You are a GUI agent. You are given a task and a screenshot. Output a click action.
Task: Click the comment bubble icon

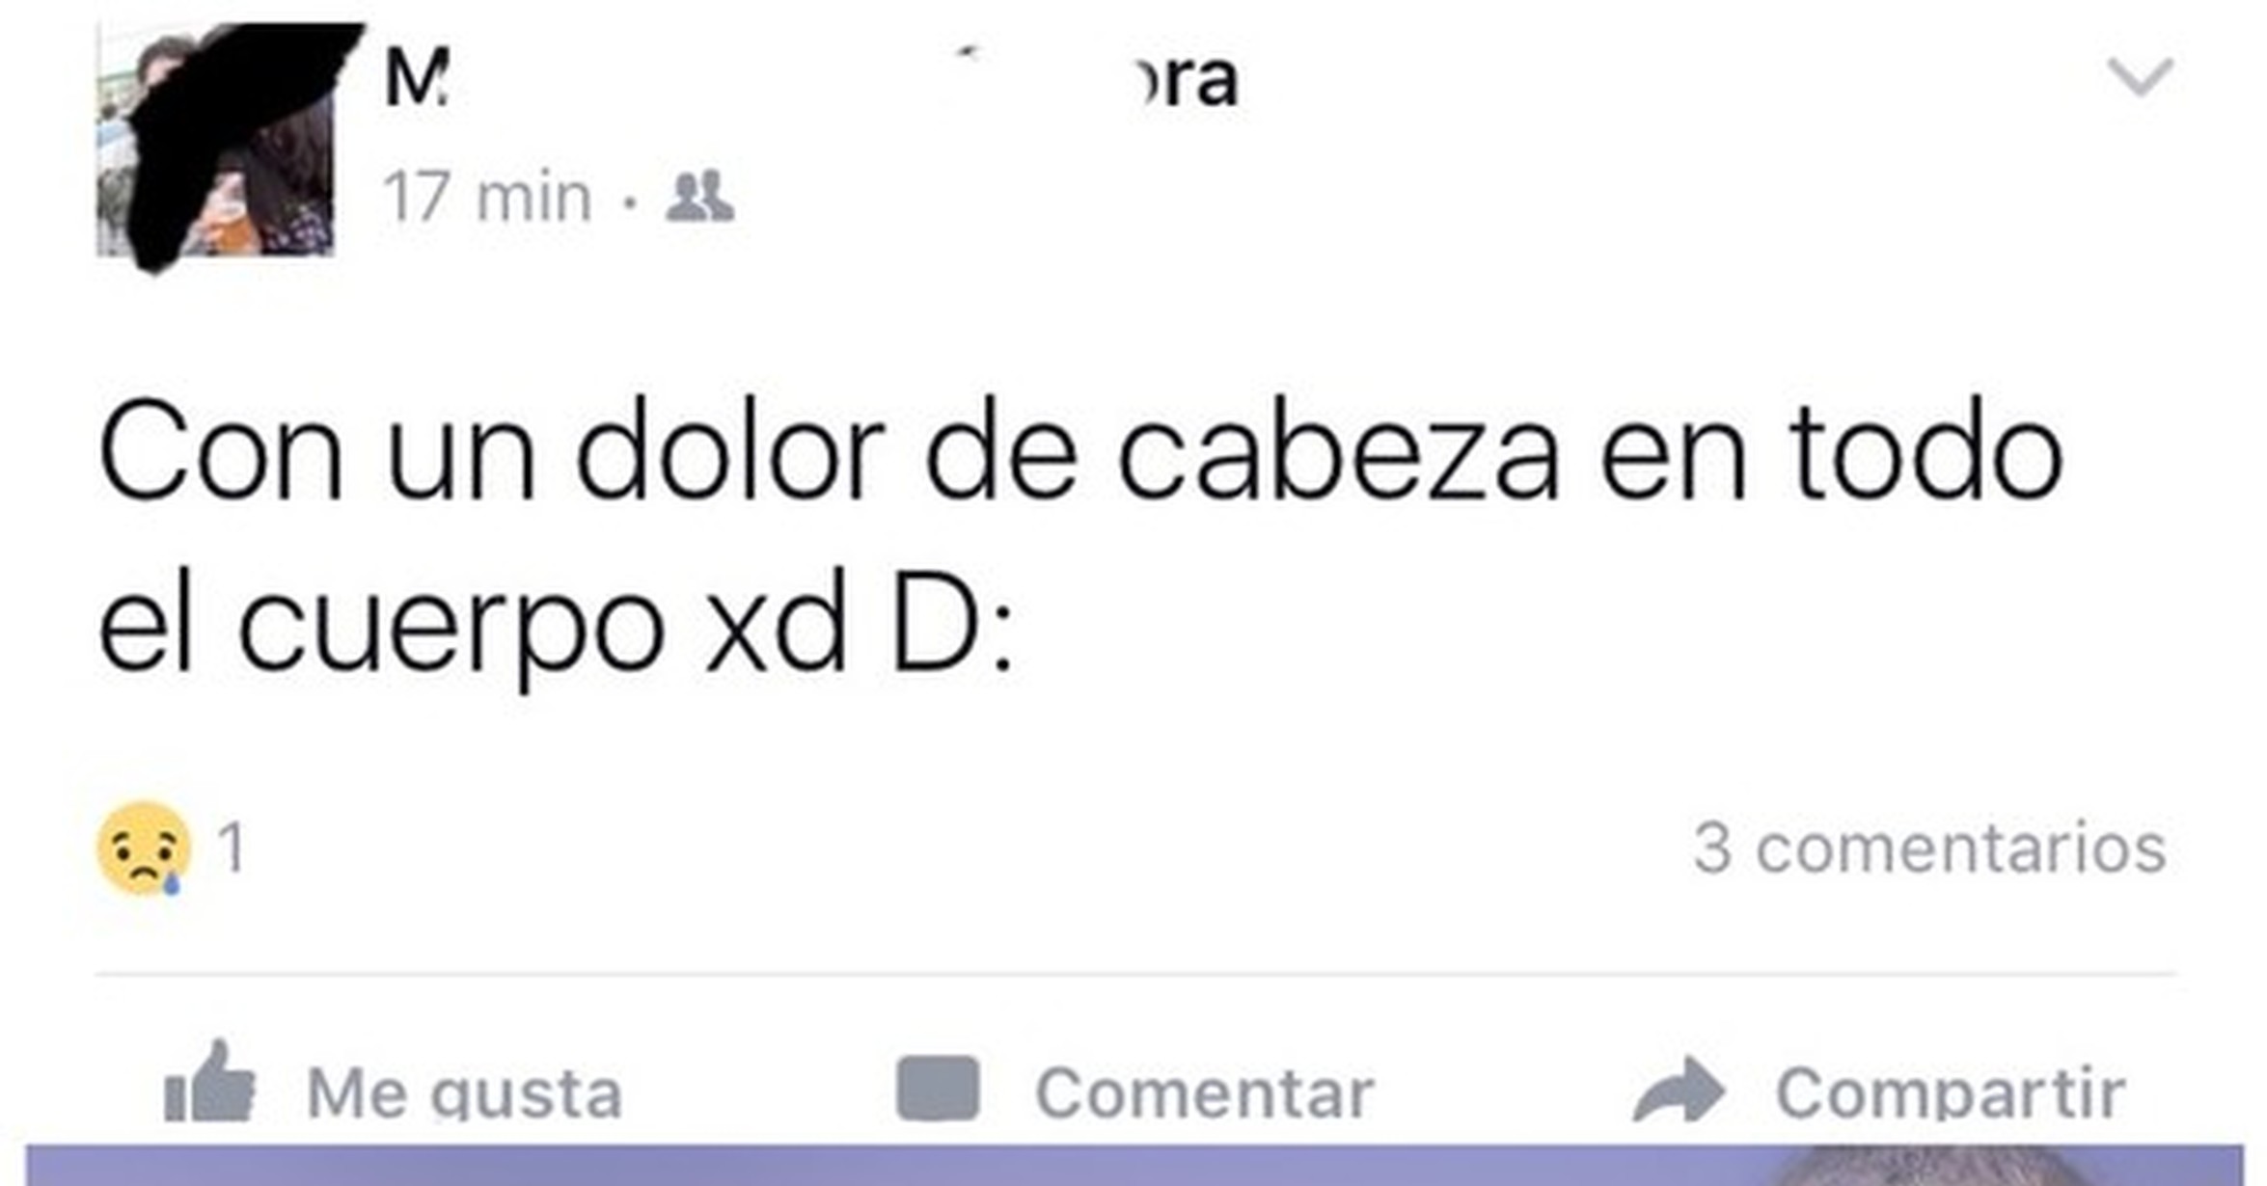click(x=938, y=1089)
